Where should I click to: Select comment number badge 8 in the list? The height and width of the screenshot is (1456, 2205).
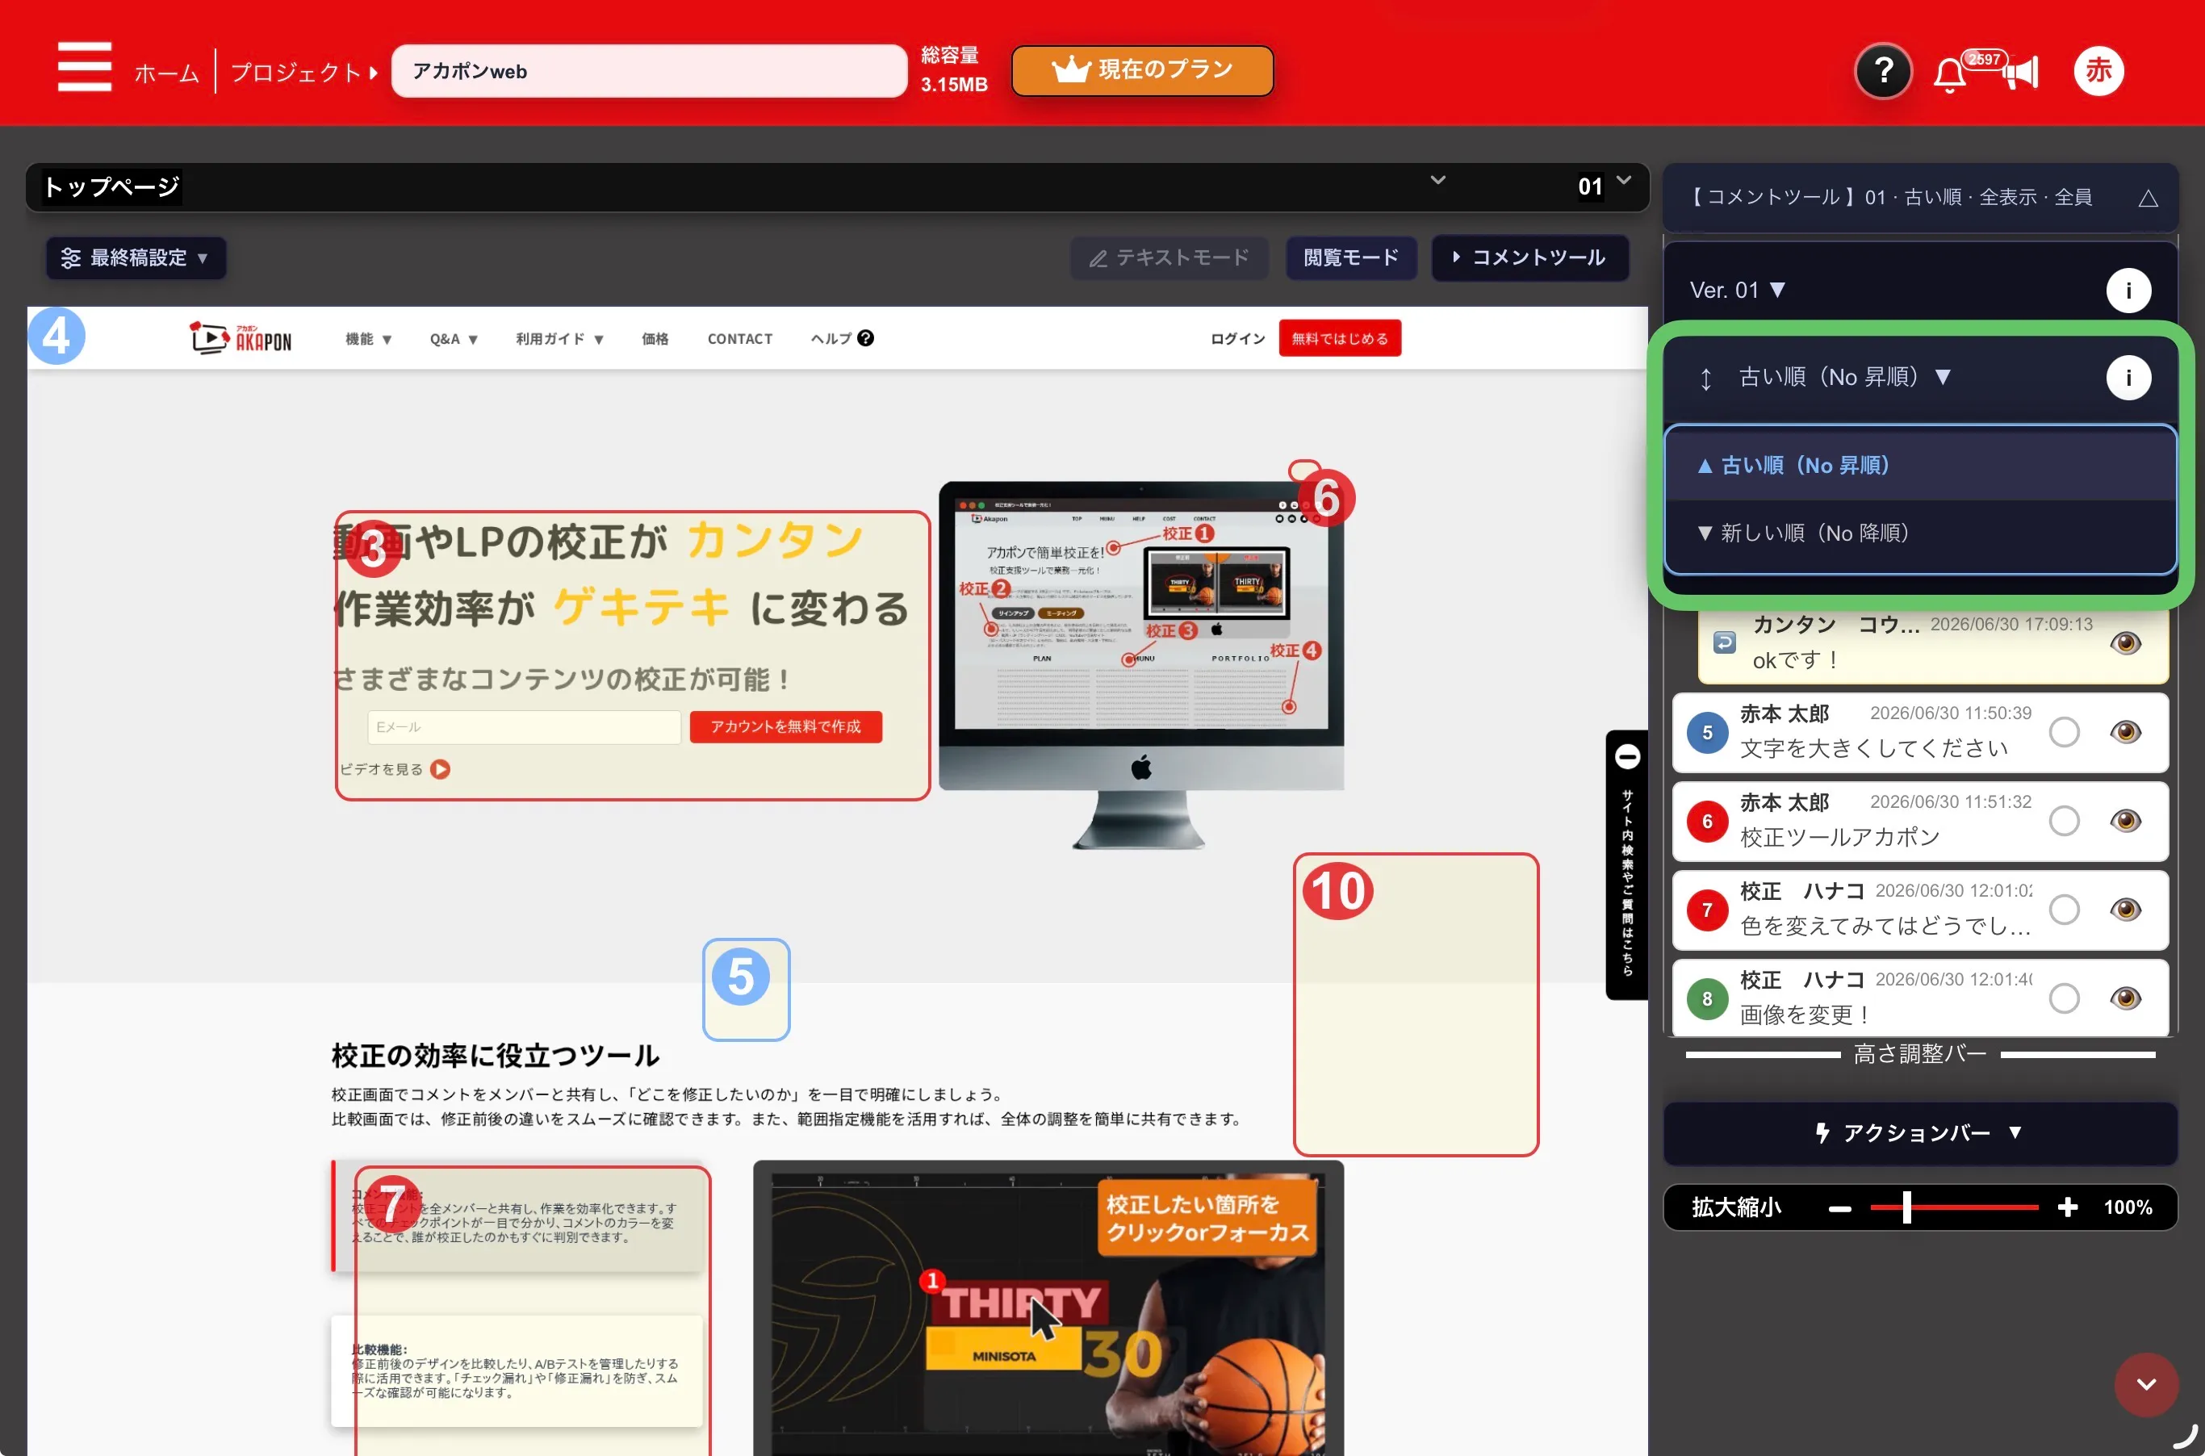[x=1706, y=998]
